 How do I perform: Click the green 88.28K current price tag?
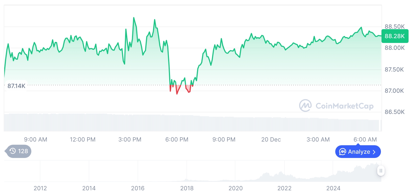(394, 36)
